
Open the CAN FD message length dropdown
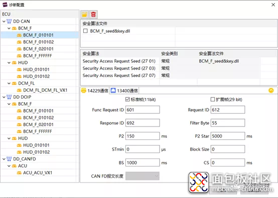pyautogui.click(x=143, y=176)
